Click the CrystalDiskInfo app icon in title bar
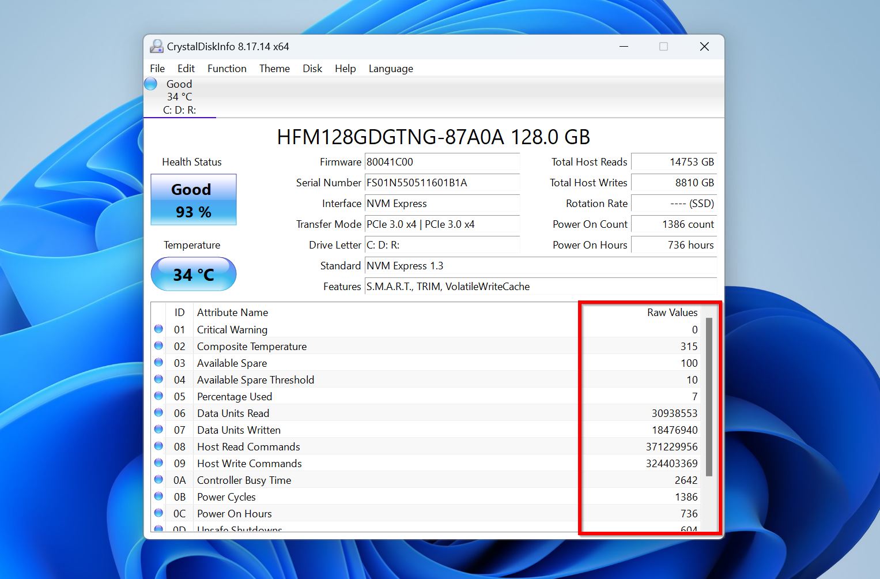880x579 pixels. coord(156,47)
